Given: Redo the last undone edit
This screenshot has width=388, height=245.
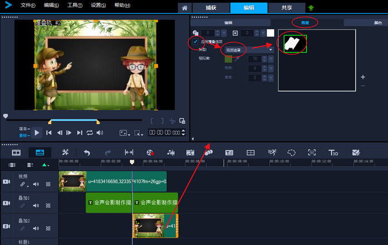Looking at the screenshot, I should click(108, 152).
